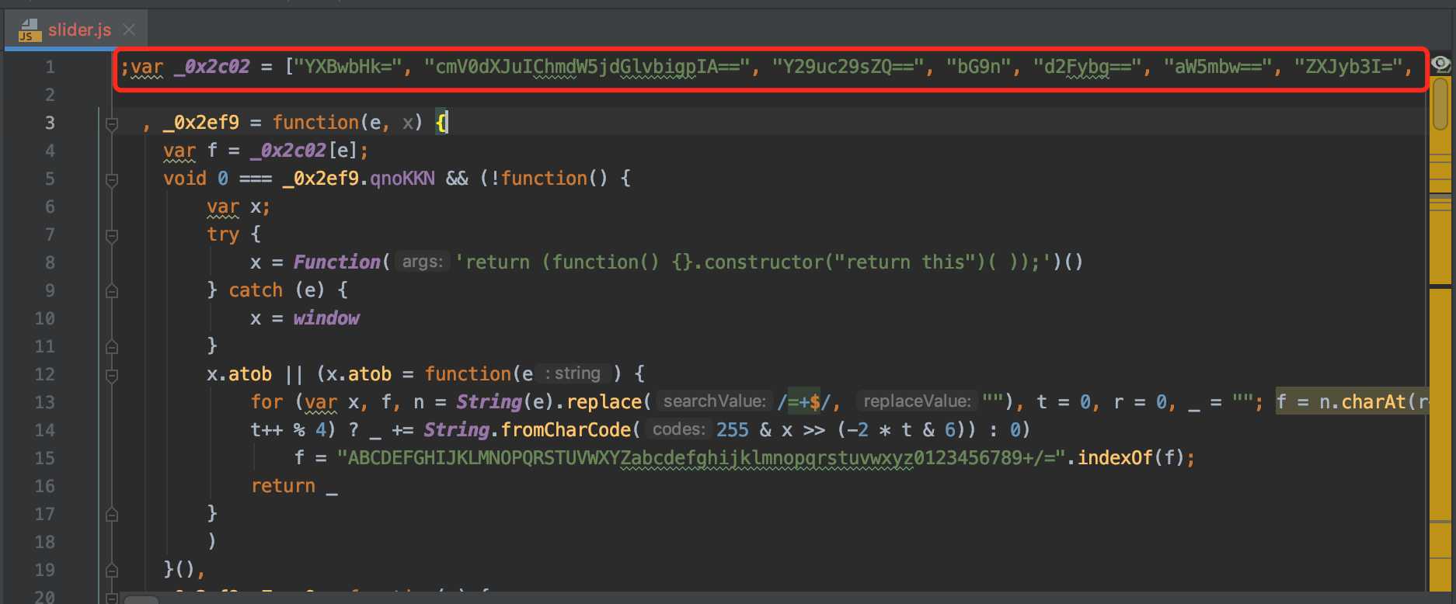The width and height of the screenshot is (1456, 604).
Task: Click the "aW5mbw==" string literal
Action: pos(1218,67)
